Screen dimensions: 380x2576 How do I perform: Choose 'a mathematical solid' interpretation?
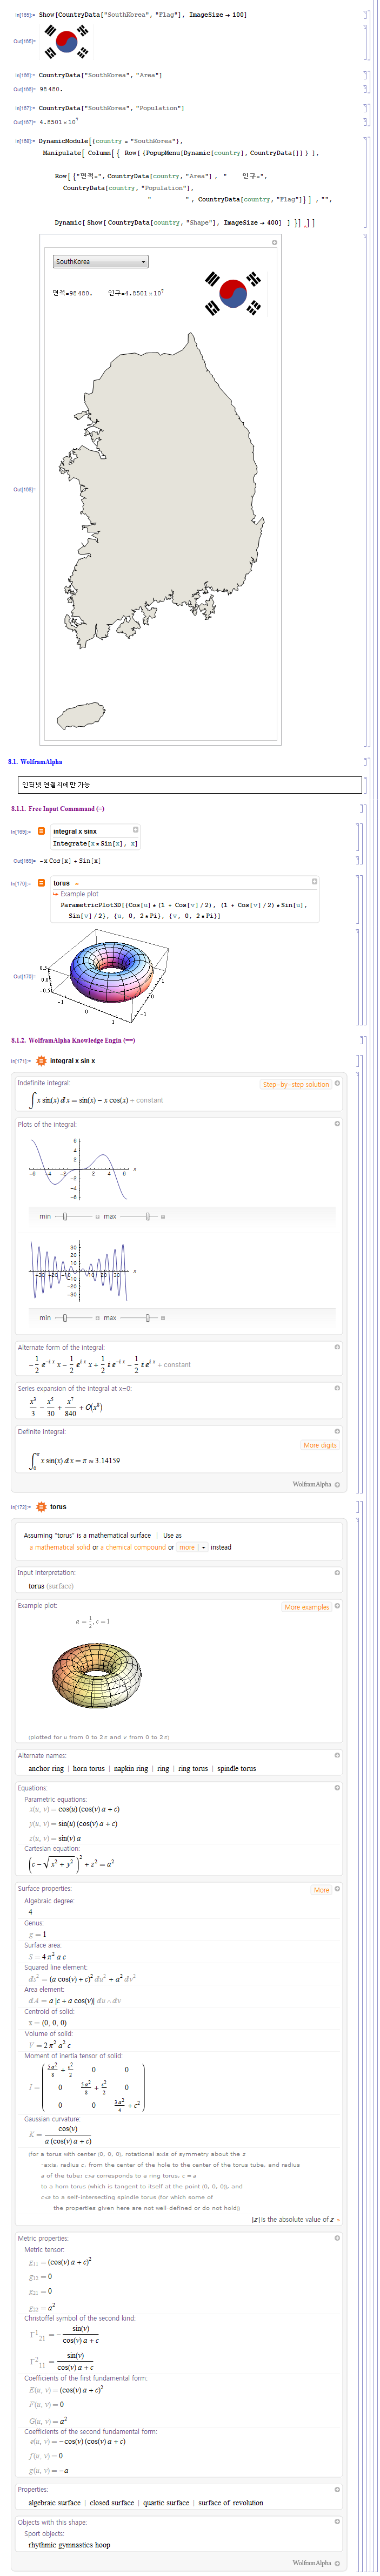coord(60,1547)
